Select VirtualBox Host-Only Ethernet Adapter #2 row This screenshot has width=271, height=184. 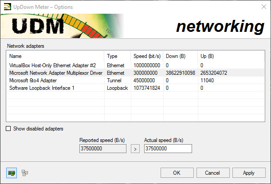135,65
